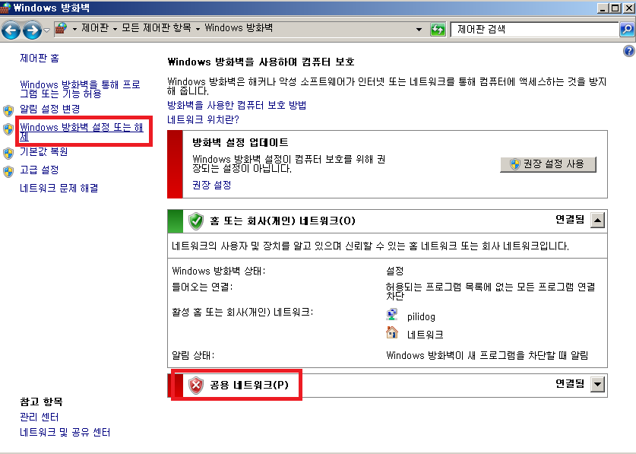Open 네트워크 문제 해결 link
636x454 pixels.
(59, 188)
